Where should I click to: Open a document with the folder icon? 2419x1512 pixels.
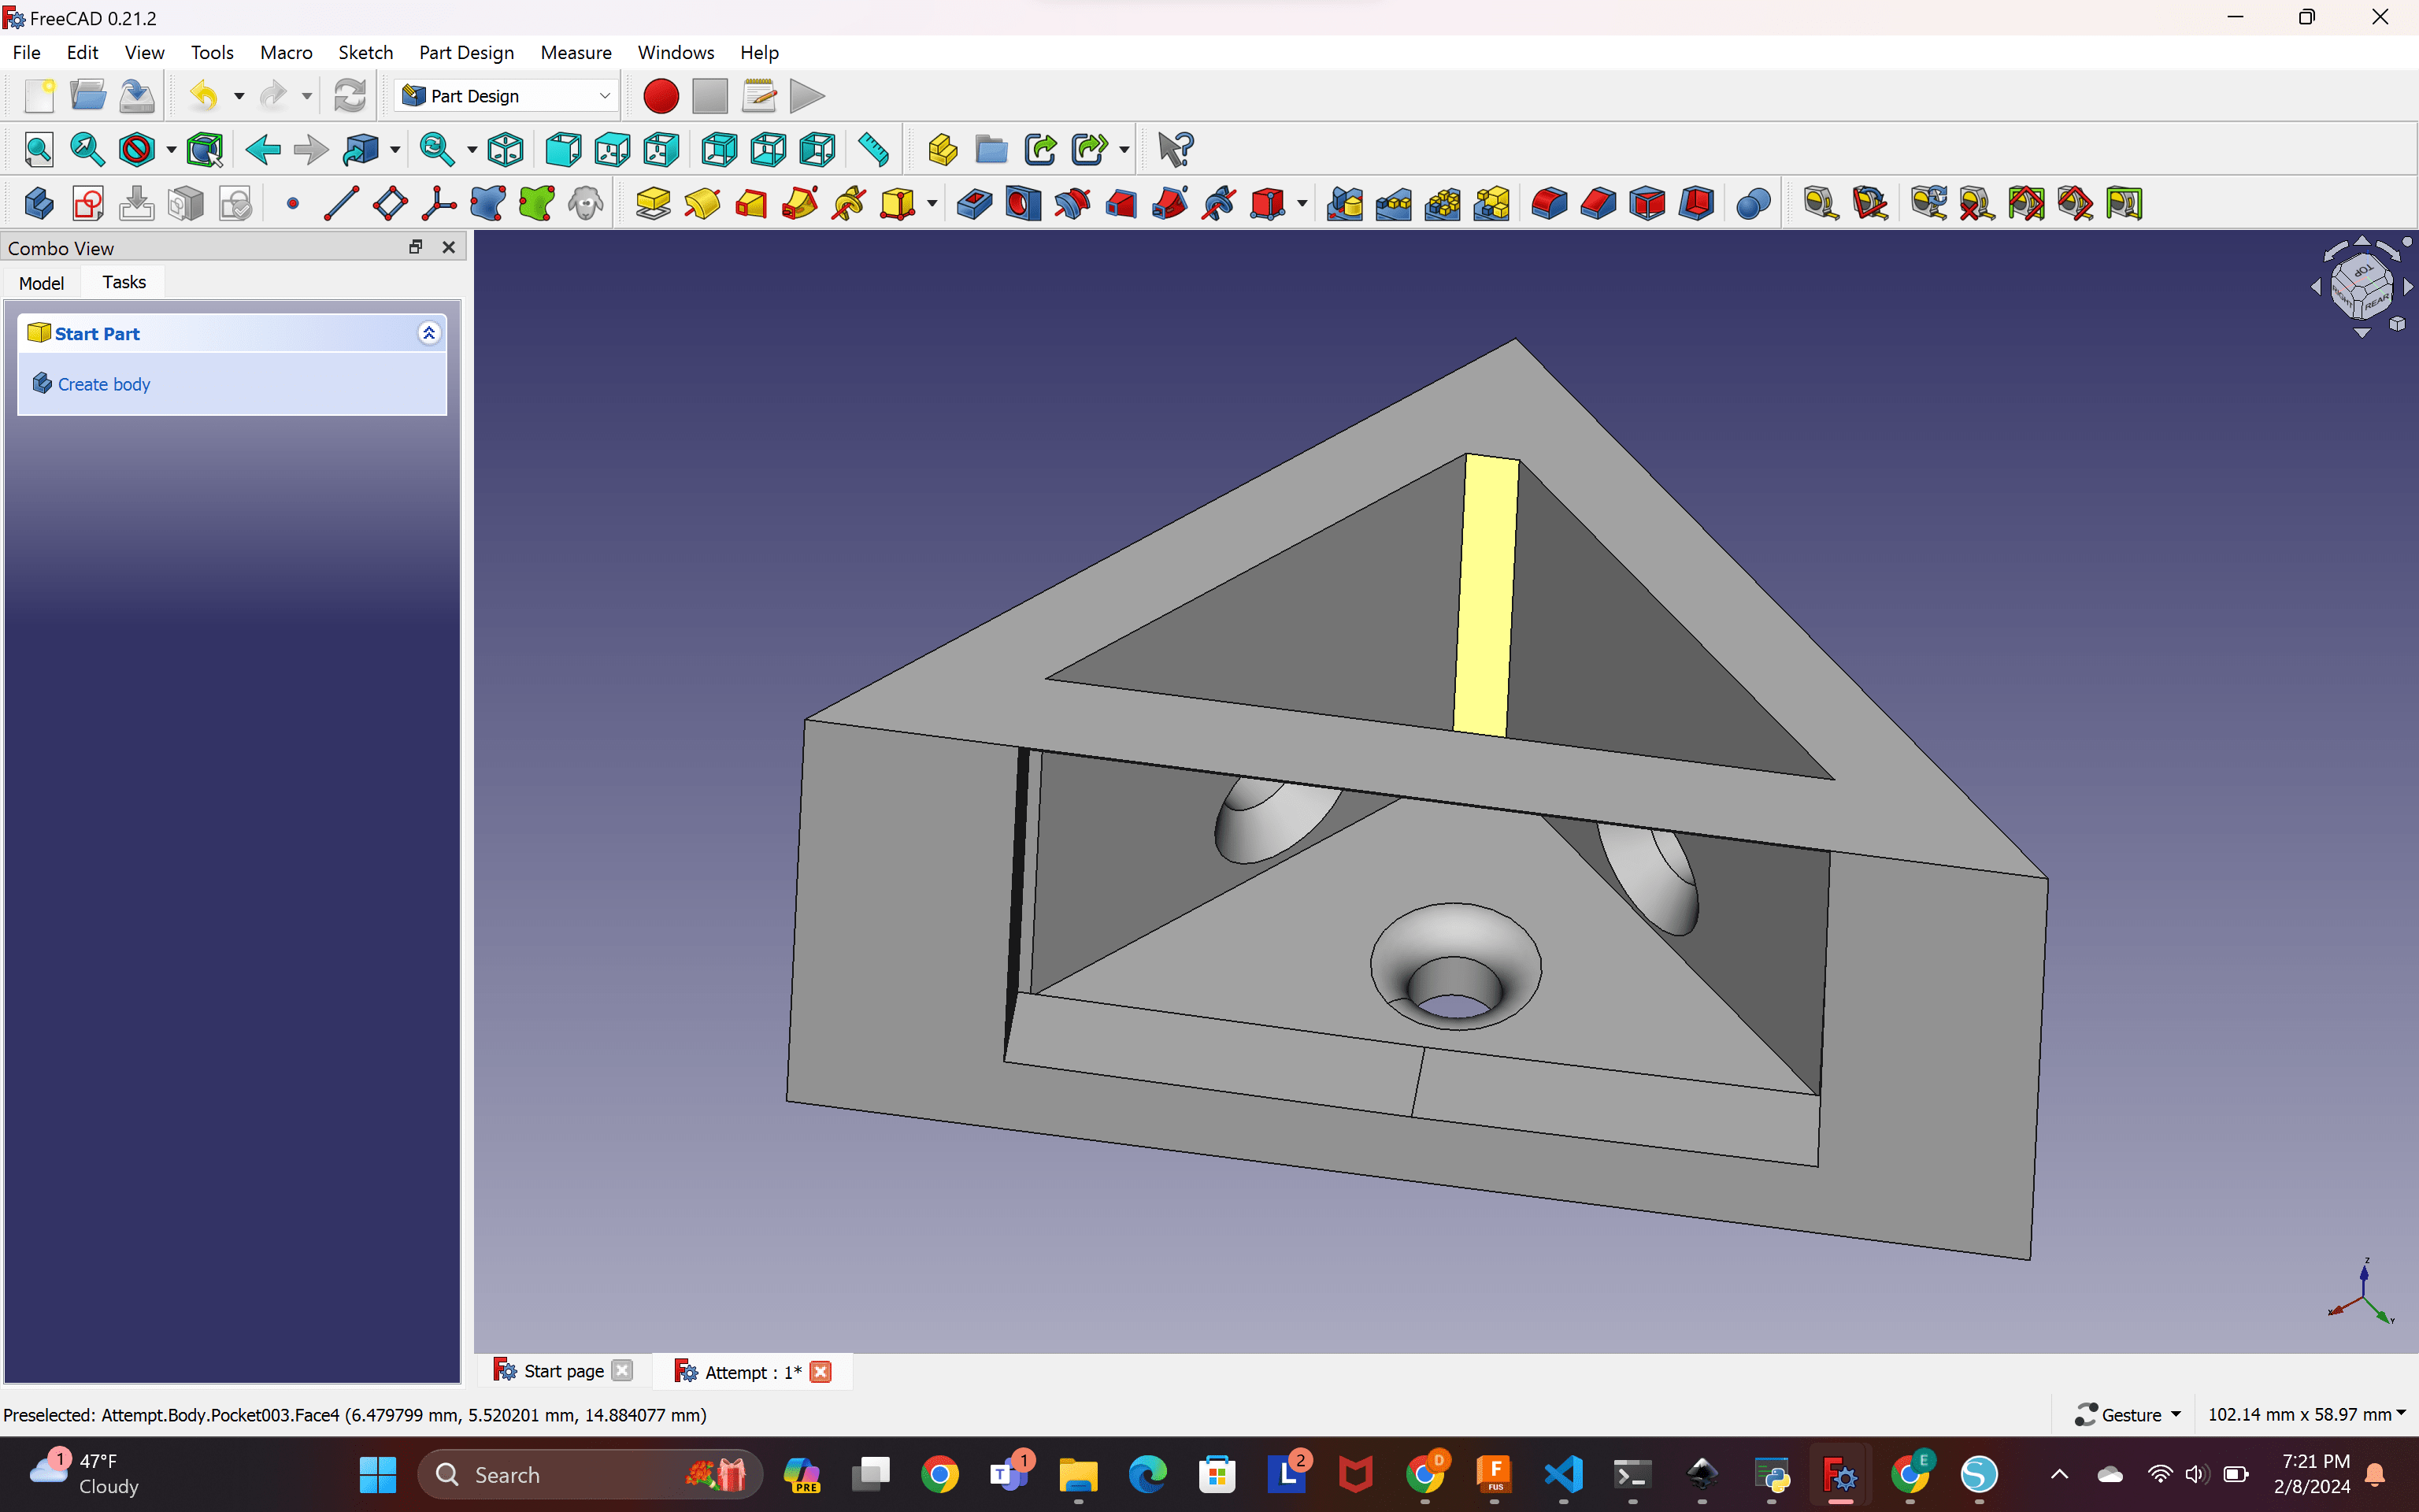tap(88, 96)
